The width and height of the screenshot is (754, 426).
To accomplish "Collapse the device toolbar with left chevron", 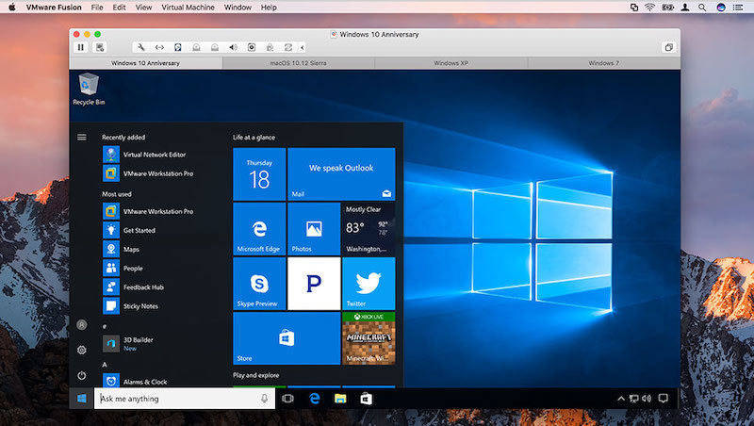I will (x=302, y=47).
